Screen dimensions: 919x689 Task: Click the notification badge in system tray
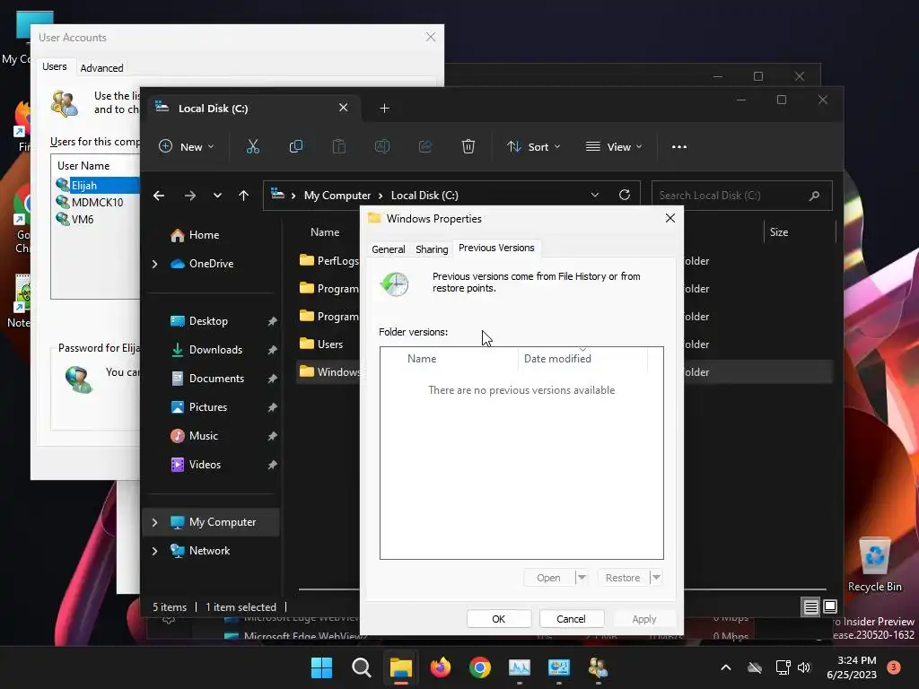pyautogui.click(x=894, y=667)
